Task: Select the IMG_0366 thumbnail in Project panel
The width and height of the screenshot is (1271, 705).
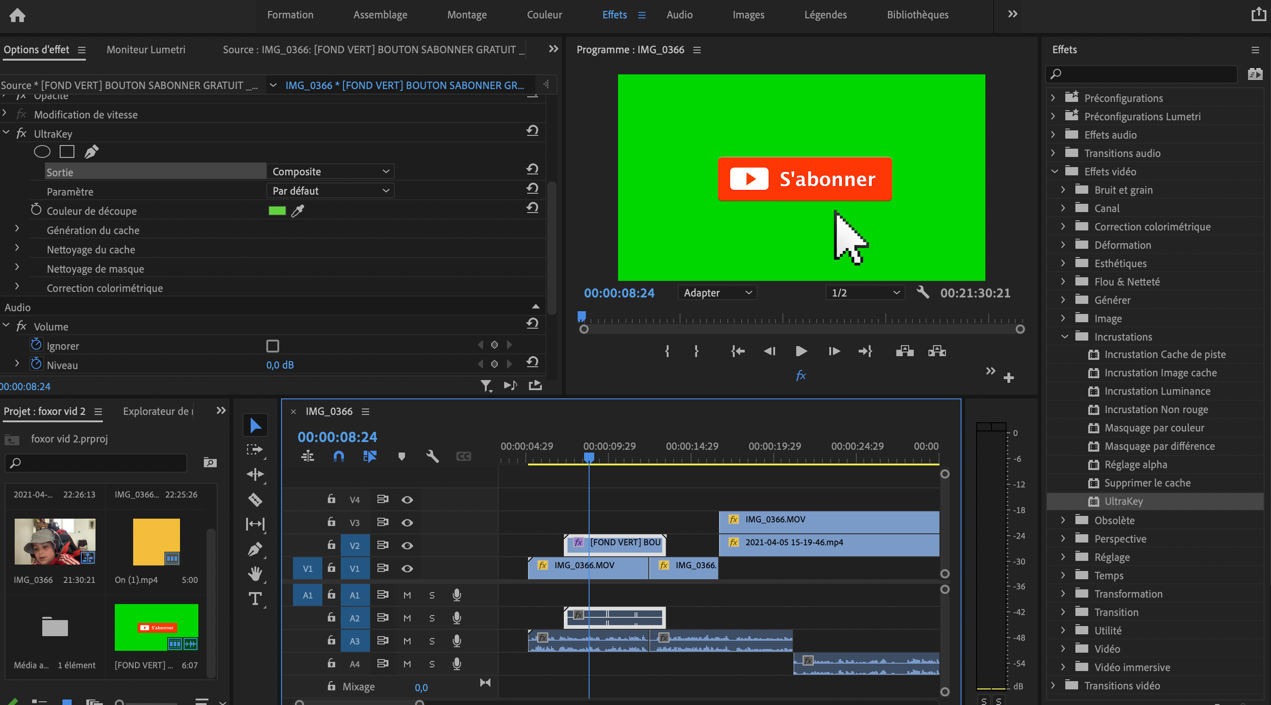Action: tap(54, 542)
